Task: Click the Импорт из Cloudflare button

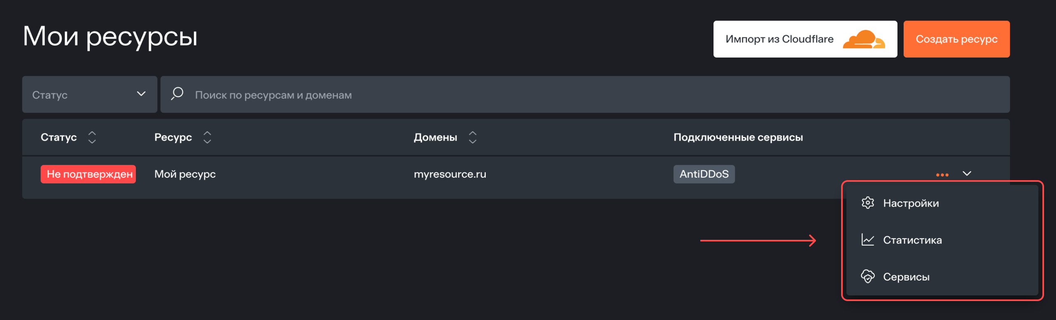Action: (x=779, y=39)
